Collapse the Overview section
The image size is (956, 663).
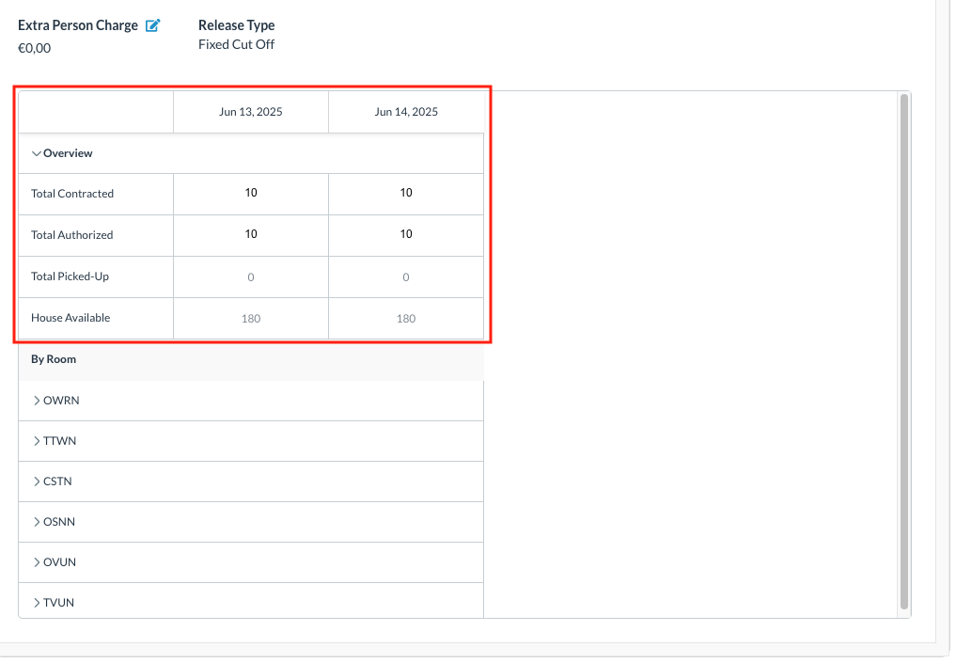[37, 153]
